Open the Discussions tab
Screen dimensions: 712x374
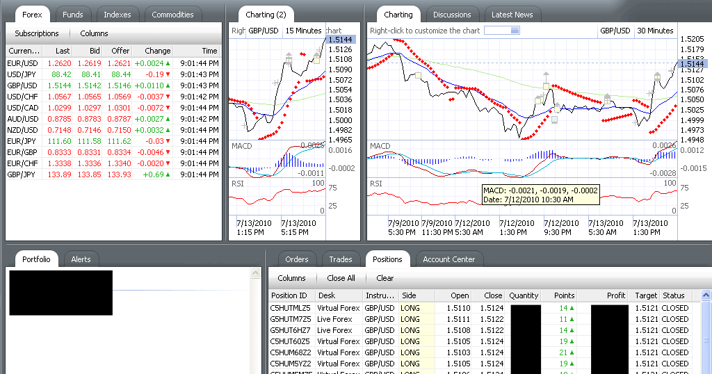coord(452,15)
